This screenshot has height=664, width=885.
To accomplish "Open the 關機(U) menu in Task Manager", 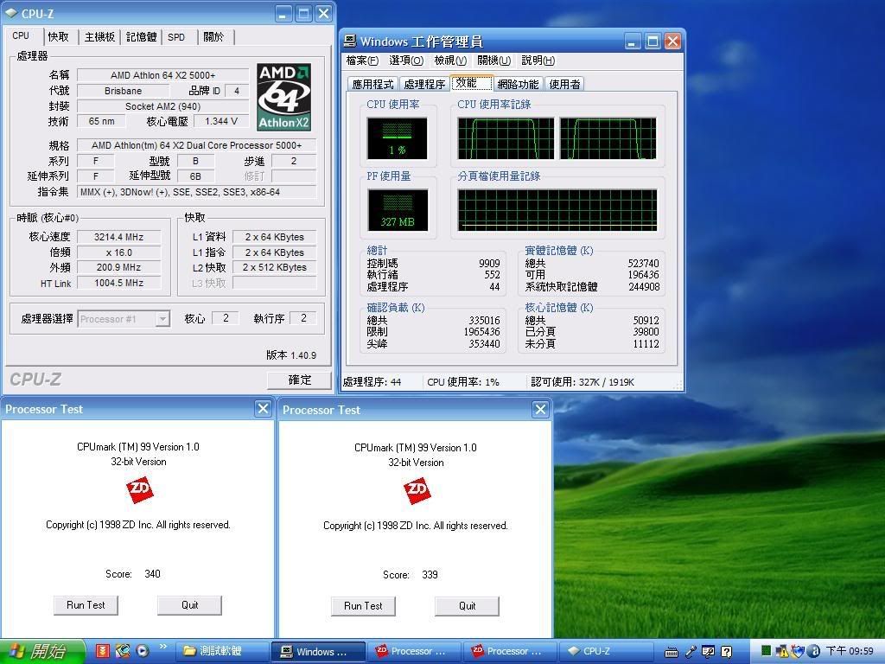I will pos(493,61).
